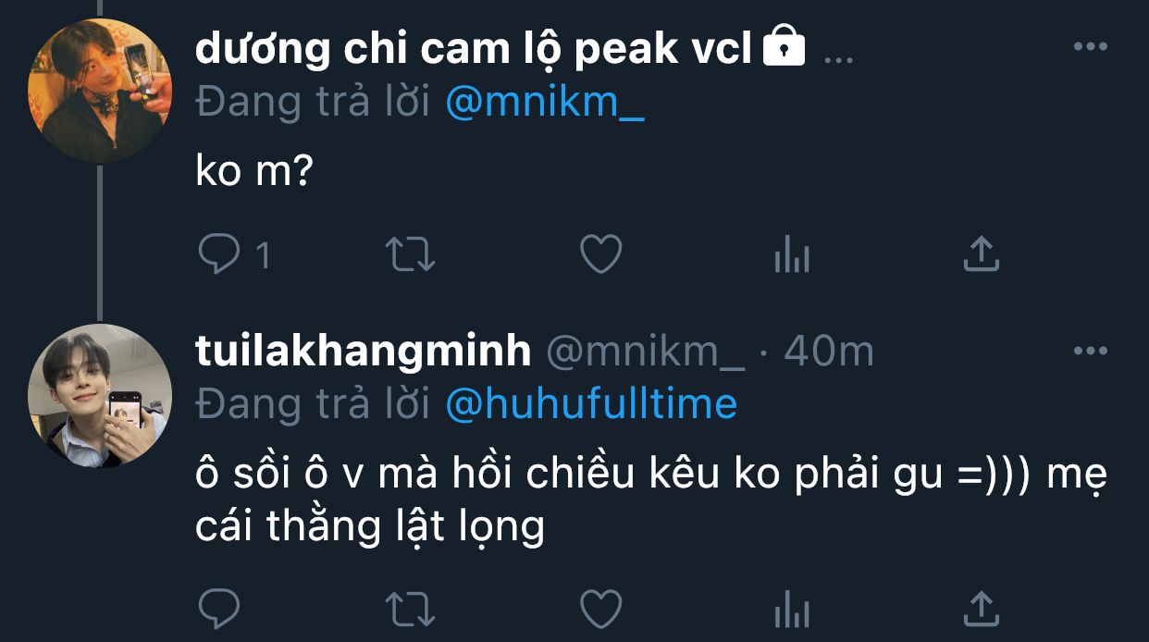
Task: Open the @huhufulltime mention link
Action: [591, 404]
